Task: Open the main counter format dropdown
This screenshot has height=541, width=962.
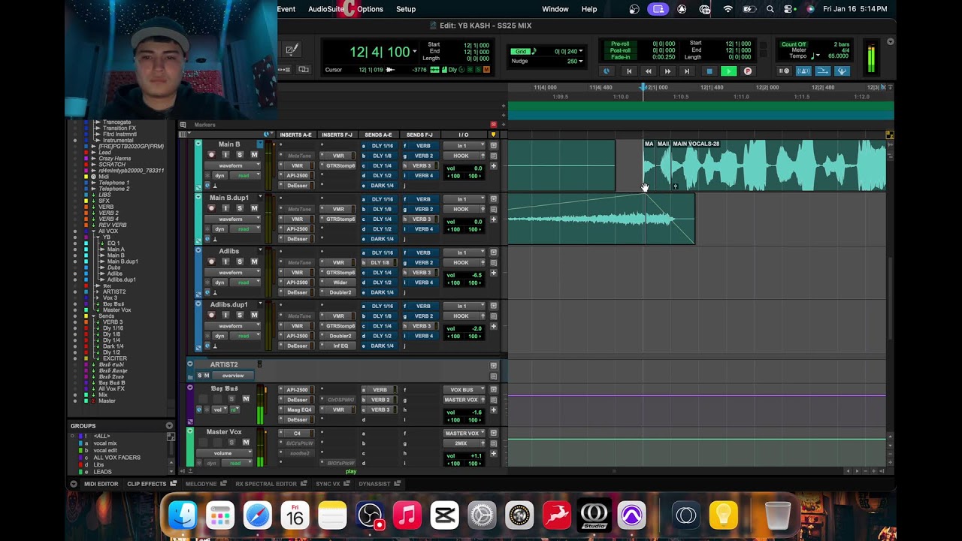Action: 414,52
